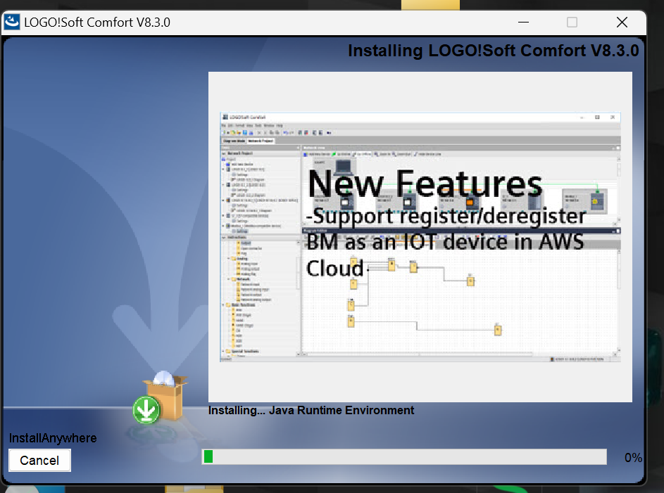
Task: Click the 0% progress percentage text
Action: (x=633, y=457)
